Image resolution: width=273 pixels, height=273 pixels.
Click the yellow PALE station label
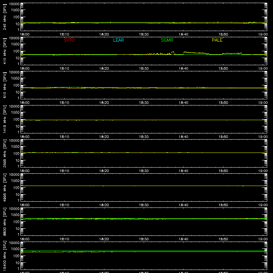pyautogui.click(x=217, y=40)
